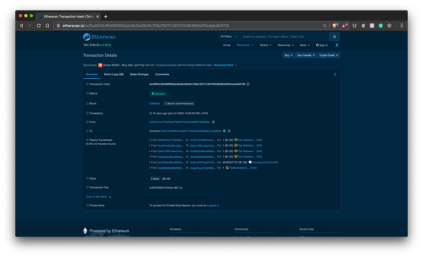Image resolution: width=423 pixels, height=257 pixels.
Task: Click the browser URL address bar
Action: click(189, 25)
